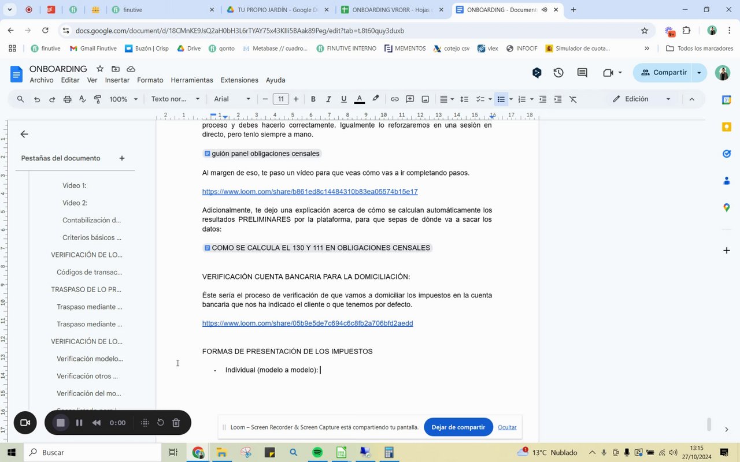Open the Herramientas menu
Screen dimensions: 740x462
(x=192, y=80)
